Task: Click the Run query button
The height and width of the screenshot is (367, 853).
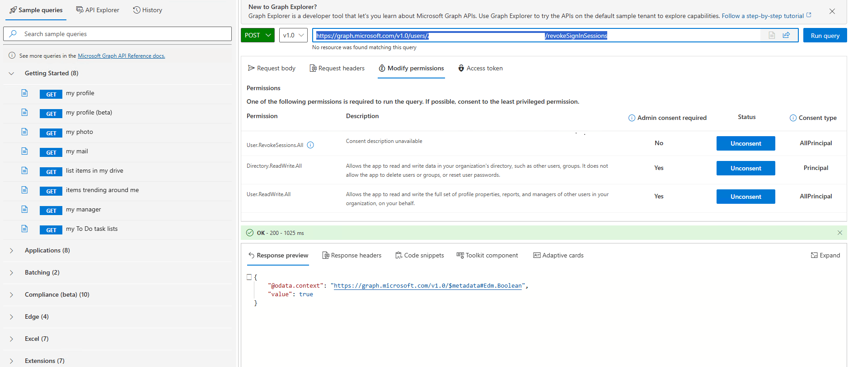Action: tap(825, 35)
